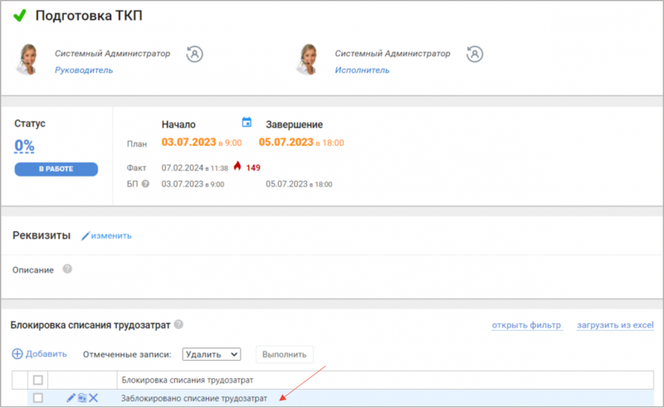Delete the row using the X icon
Screen dimensions: 664x408
[x=94, y=399]
